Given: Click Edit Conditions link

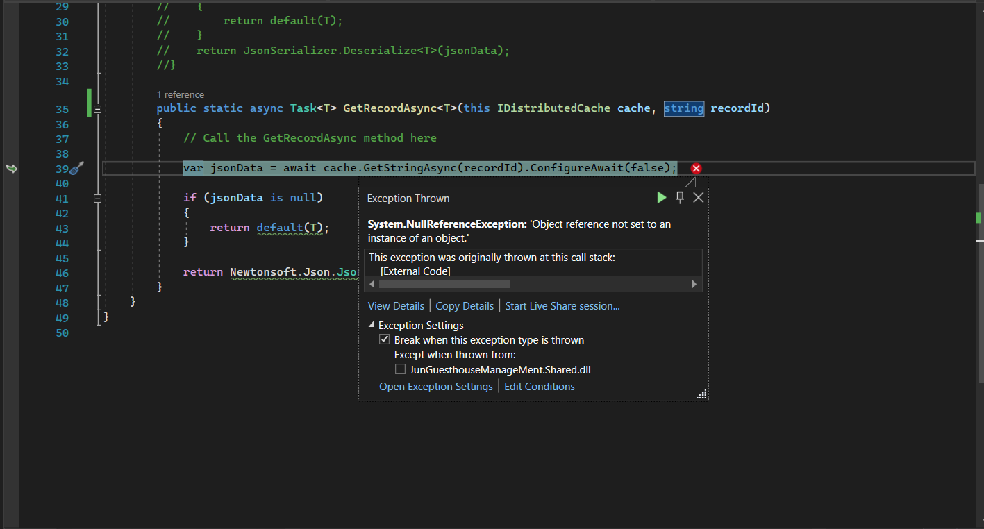Looking at the screenshot, I should click(x=540, y=387).
